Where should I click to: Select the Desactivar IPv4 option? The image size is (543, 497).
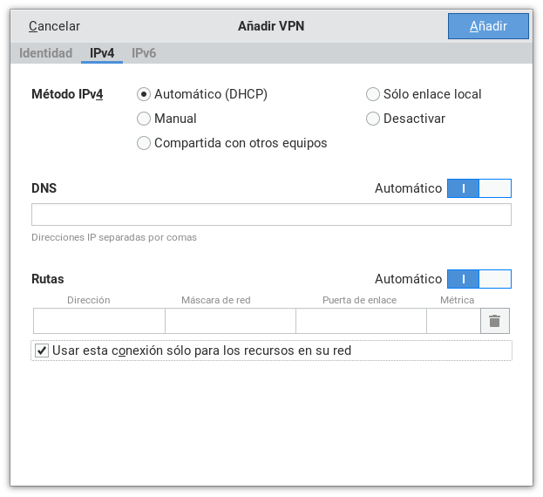[x=374, y=119]
